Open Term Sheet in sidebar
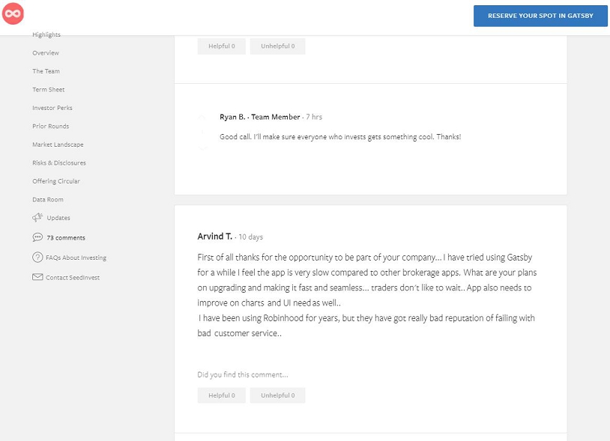The height and width of the screenshot is (441, 610). [x=48, y=90]
